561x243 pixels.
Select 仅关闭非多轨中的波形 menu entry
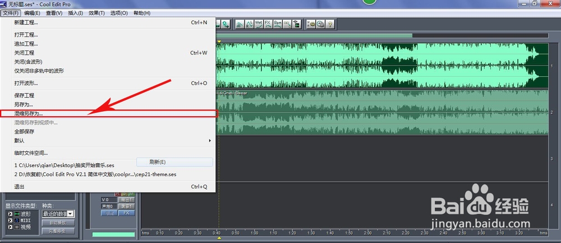pos(108,71)
